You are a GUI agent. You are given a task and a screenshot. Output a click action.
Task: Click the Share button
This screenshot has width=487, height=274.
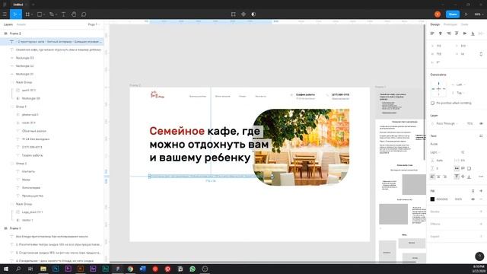tap(453, 14)
